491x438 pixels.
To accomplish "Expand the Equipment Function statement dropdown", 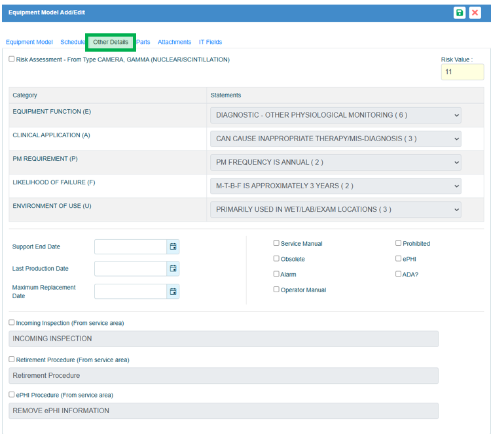I will point(335,115).
